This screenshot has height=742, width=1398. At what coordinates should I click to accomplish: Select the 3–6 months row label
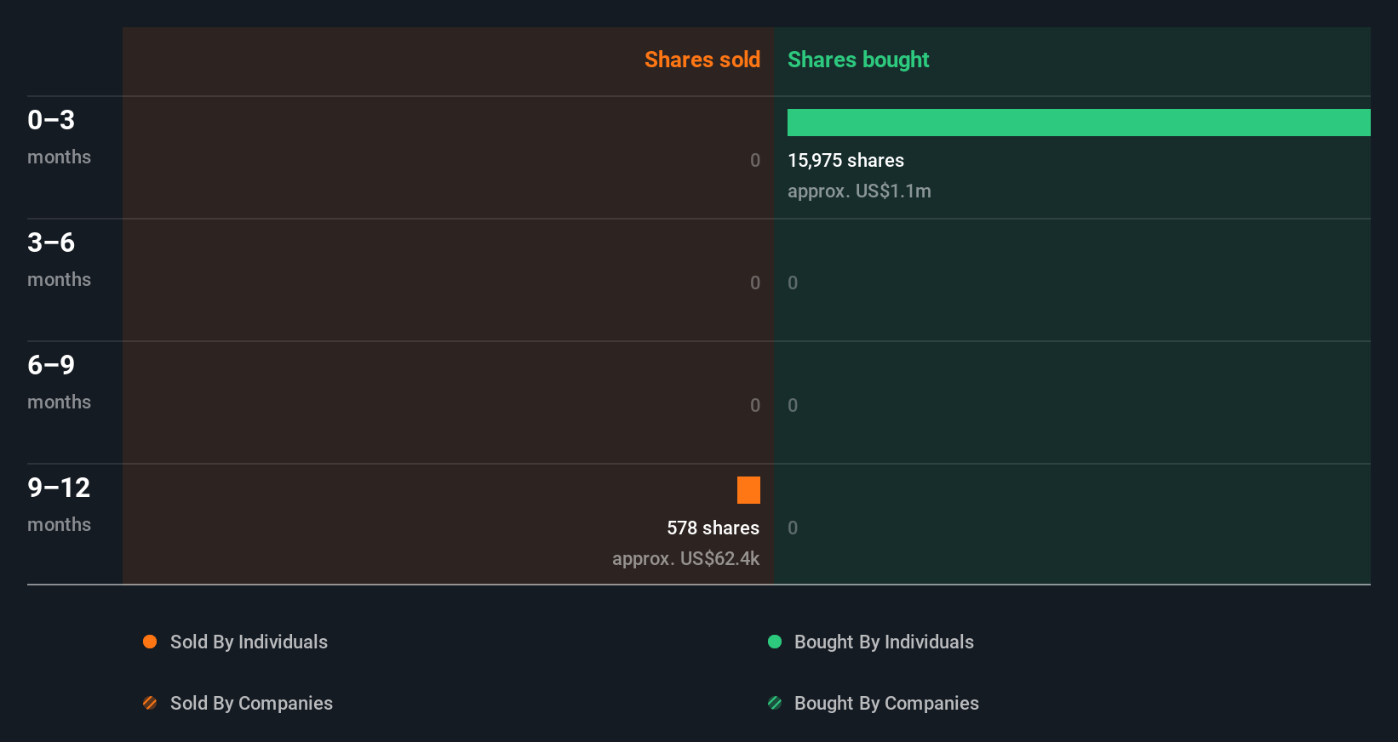(58, 259)
